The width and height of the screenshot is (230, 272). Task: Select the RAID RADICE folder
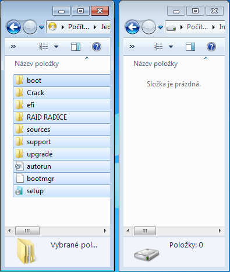click(x=62, y=117)
